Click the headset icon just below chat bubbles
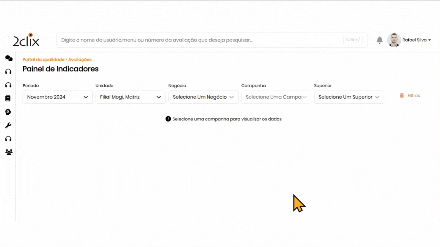440x247 pixels. coord(8,72)
